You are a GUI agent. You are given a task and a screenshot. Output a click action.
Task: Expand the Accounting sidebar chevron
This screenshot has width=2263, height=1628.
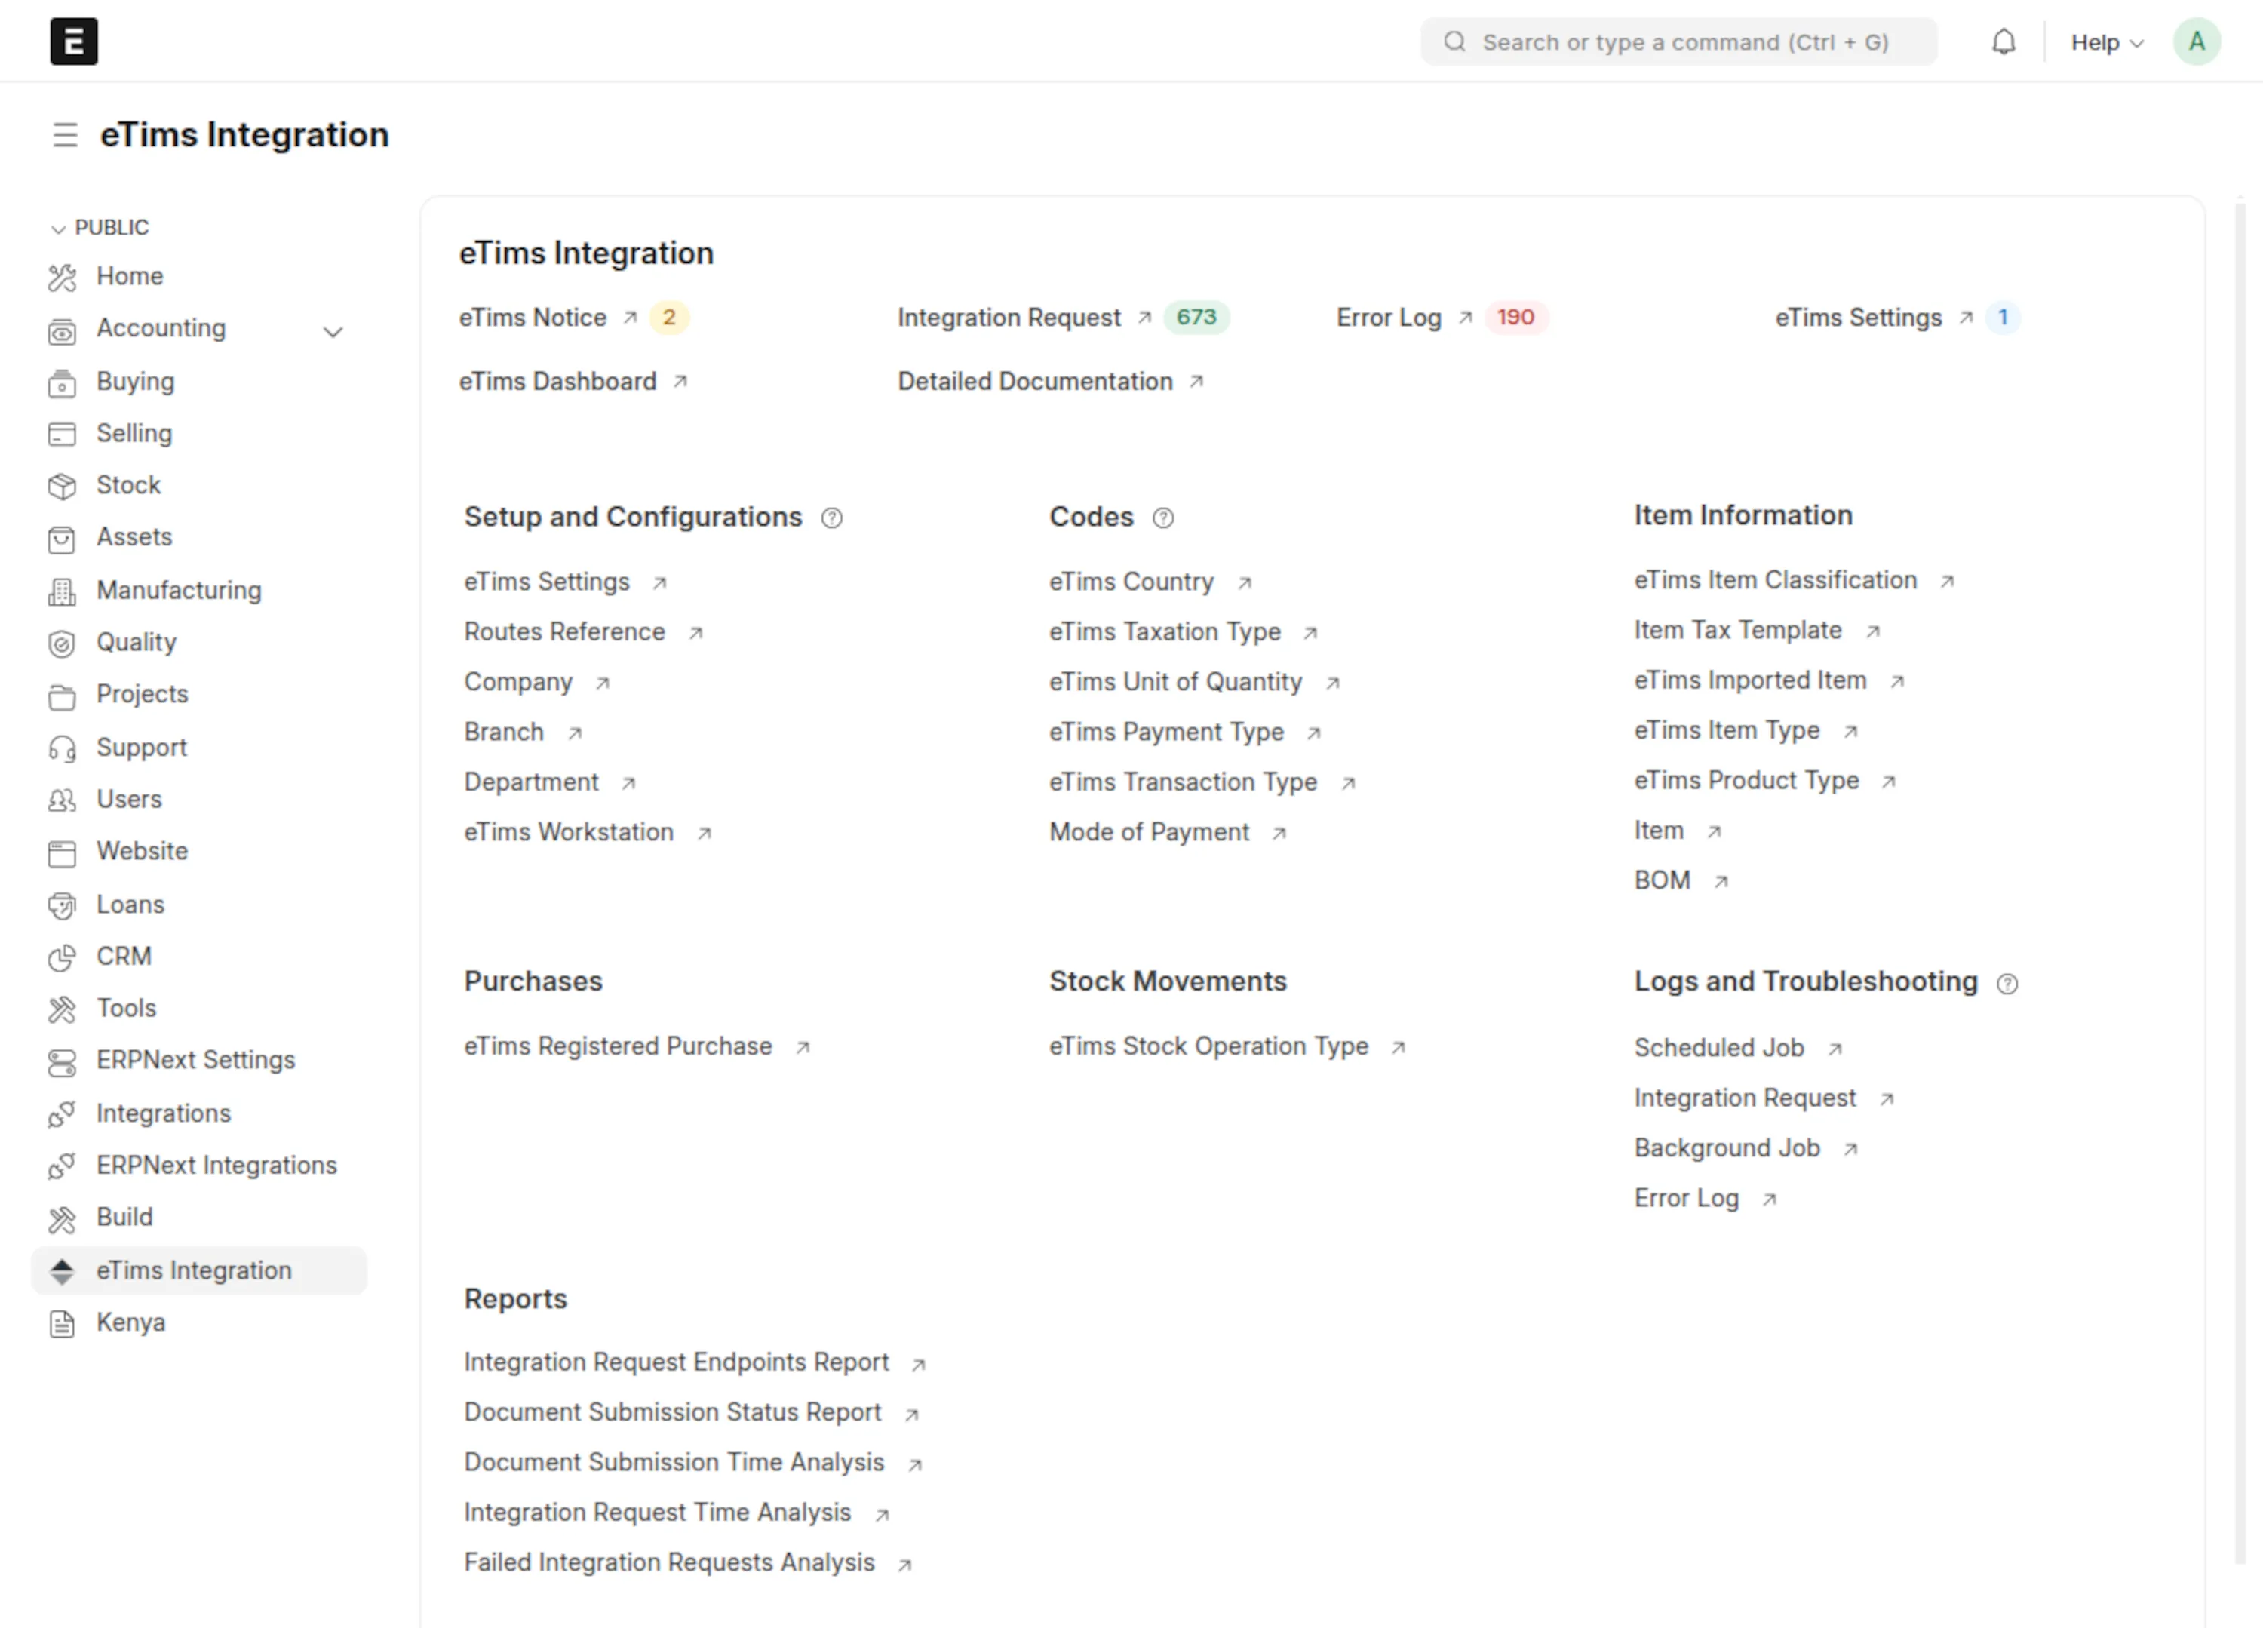(333, 331)
